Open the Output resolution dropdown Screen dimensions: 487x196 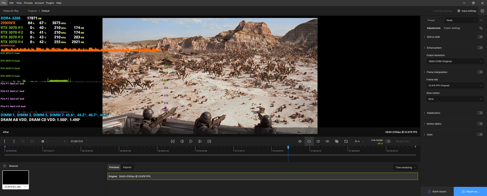coord(455,61)
